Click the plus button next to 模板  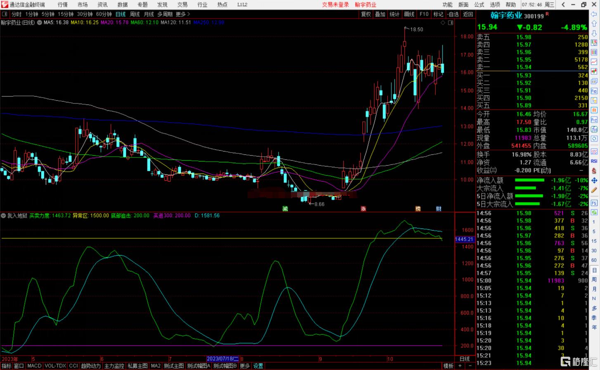pos(460,366)
